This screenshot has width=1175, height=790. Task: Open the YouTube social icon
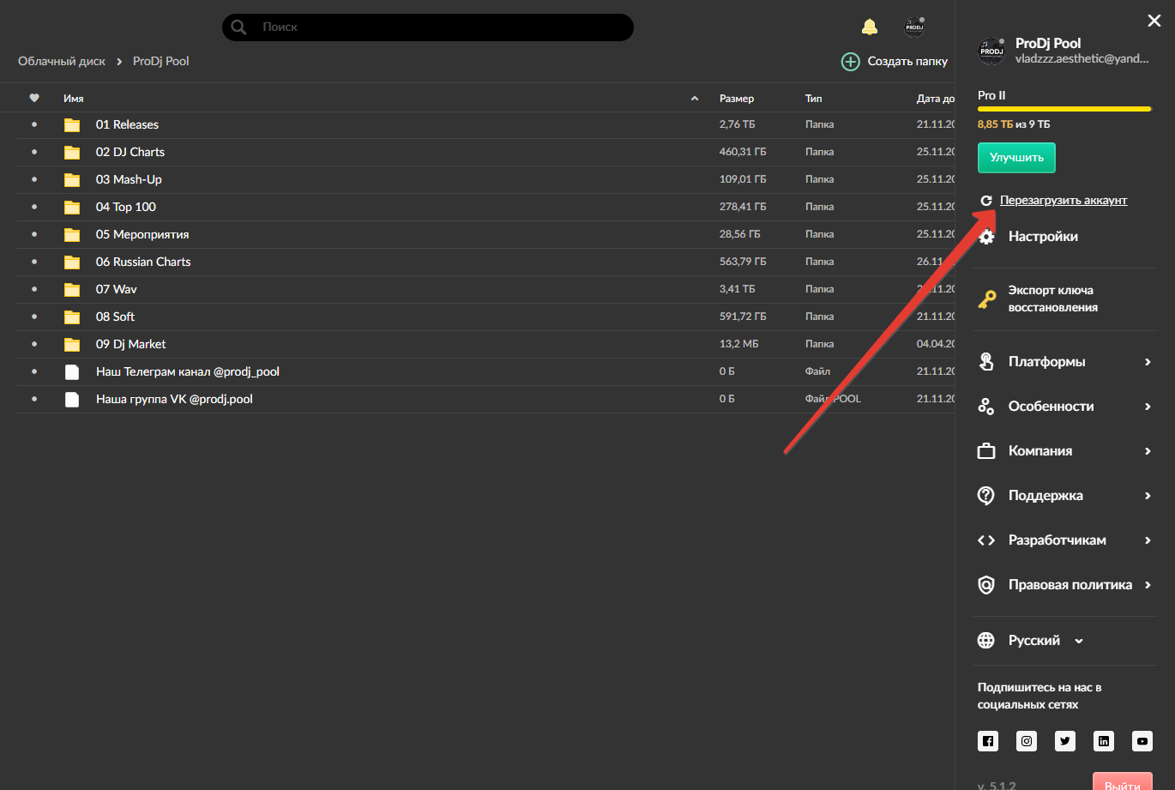[1142, 741]
